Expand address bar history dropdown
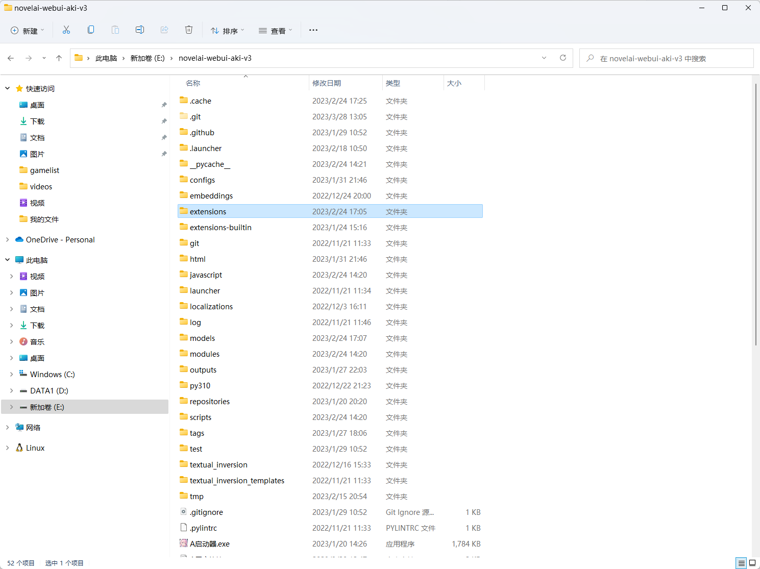The width and height of the screenshot is (760, 569). click(544, 58)
